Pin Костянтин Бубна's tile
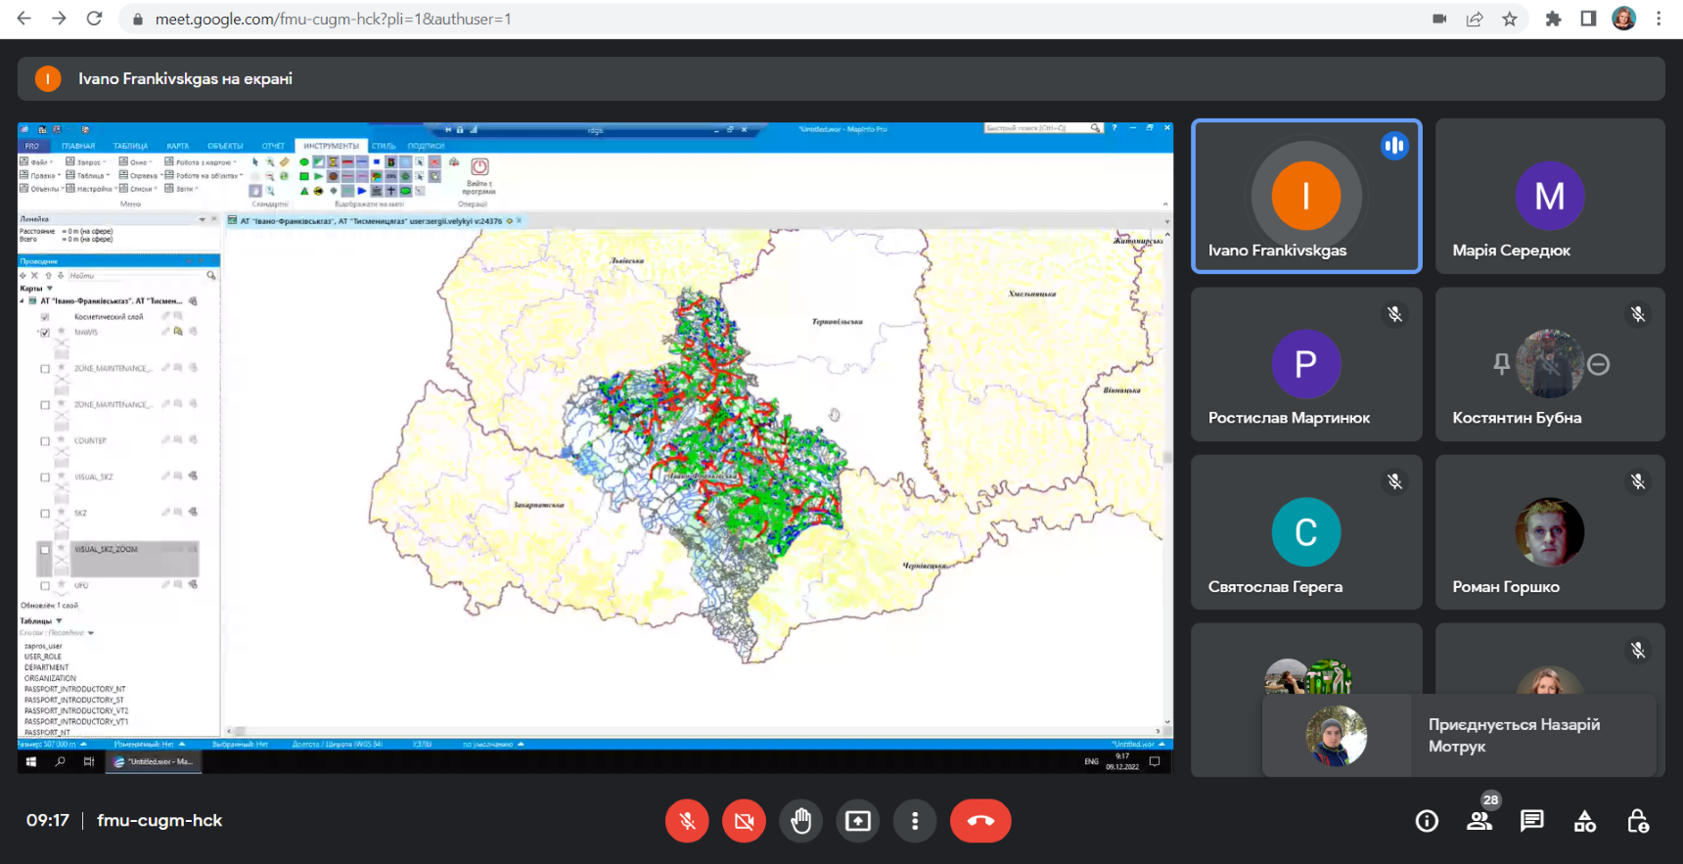This screenshot has width=1683, height=864. tap(1501, 364)
